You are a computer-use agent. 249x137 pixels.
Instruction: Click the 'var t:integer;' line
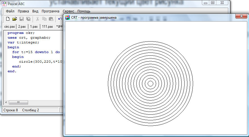pos(23,42)
